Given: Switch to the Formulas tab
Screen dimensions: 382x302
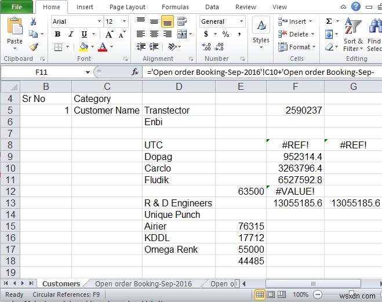Looking at the screenshot, I should (x=175, y=7).
